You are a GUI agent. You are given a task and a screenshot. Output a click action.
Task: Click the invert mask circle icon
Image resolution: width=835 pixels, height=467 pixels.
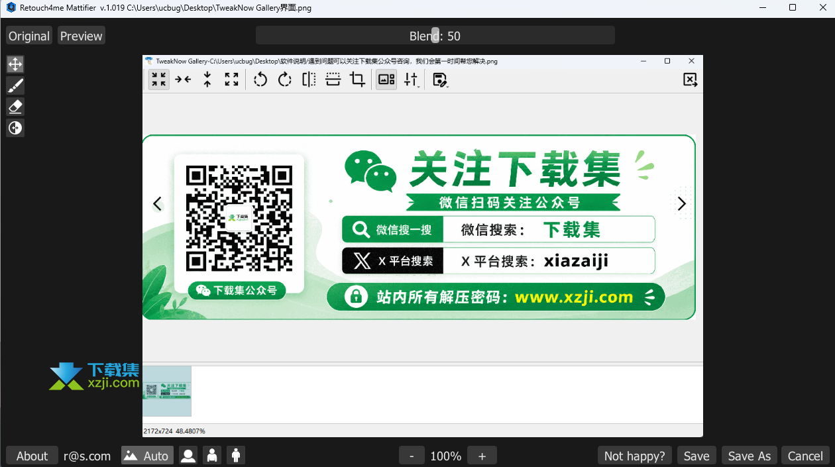15,128
